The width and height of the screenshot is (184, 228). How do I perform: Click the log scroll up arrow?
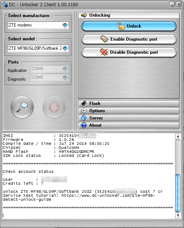(x=178, y=137)
